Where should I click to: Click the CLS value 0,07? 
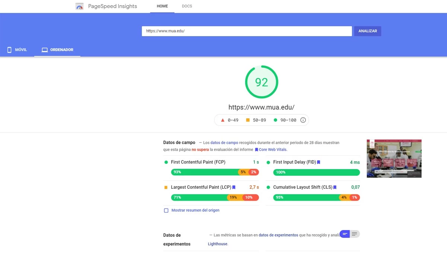pos(355,187)
